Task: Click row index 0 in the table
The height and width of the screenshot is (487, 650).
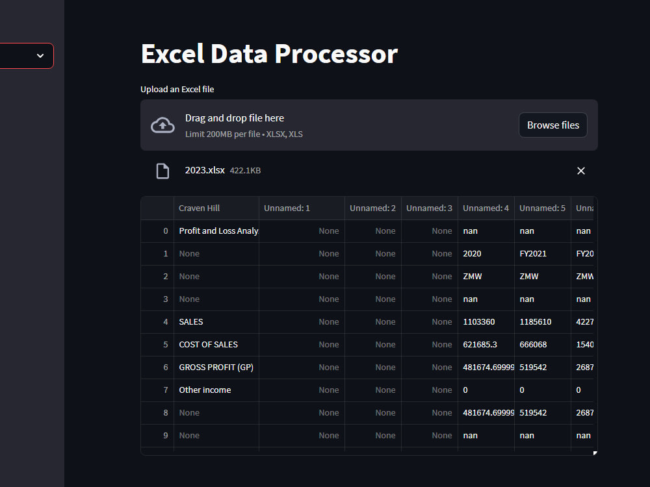Action: click(x=165, y=231)
